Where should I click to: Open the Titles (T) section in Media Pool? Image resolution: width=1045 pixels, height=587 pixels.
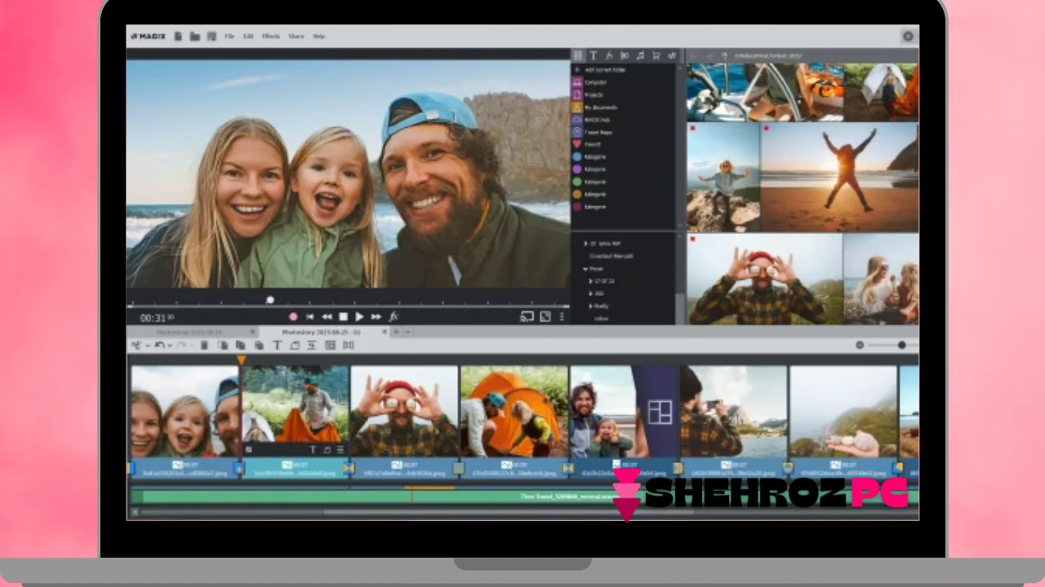pos(594,55)
